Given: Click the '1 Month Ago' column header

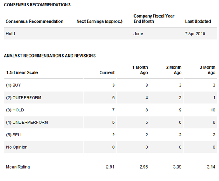Looking at the screenshot, I should point(140,70).
